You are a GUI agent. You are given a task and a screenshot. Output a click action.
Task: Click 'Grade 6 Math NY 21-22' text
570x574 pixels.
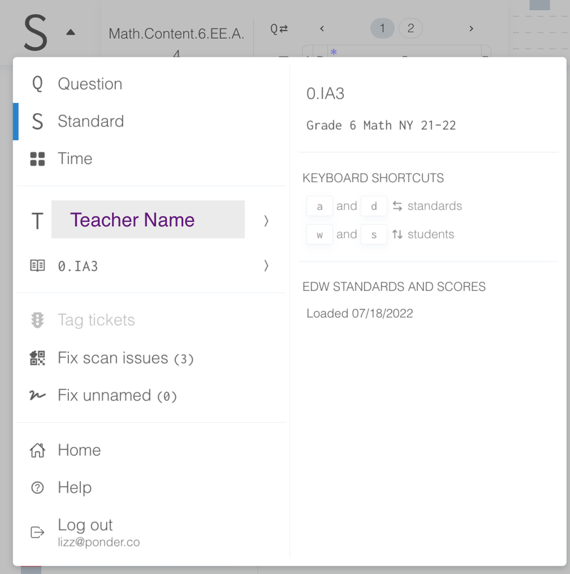point(381,125)
